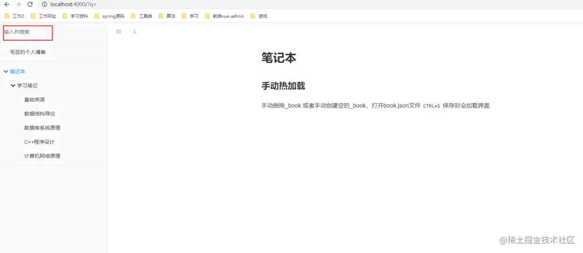Open the 学习 bookmark folder

point(190,16)
